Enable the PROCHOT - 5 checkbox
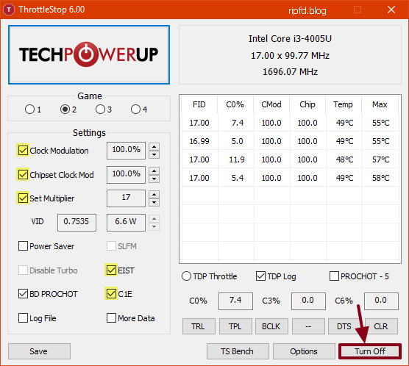The image size is (409, 366). click(334, 276)
